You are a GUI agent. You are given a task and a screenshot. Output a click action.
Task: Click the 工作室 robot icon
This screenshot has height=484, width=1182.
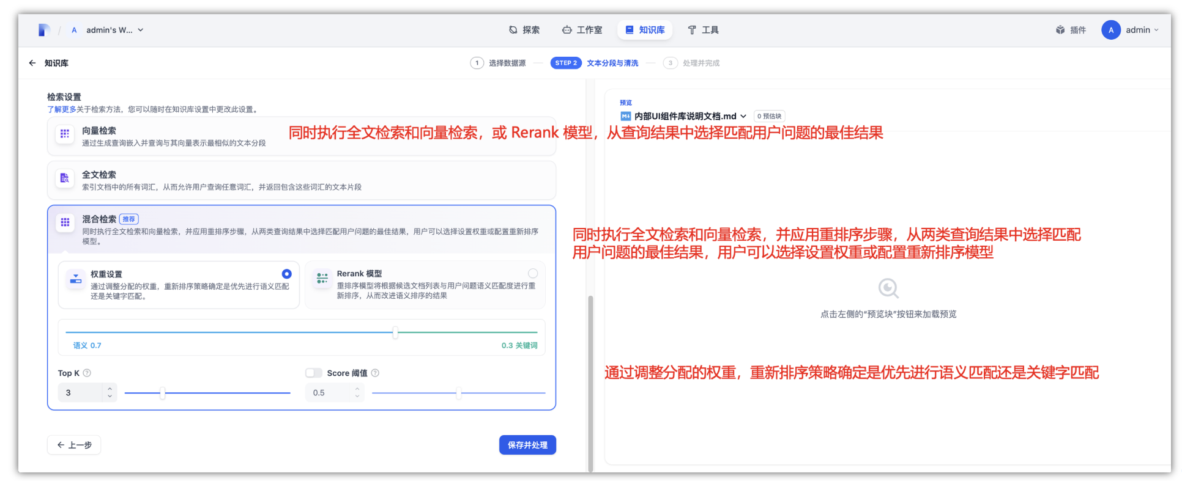pyautogui.click(x=567, y=30)
